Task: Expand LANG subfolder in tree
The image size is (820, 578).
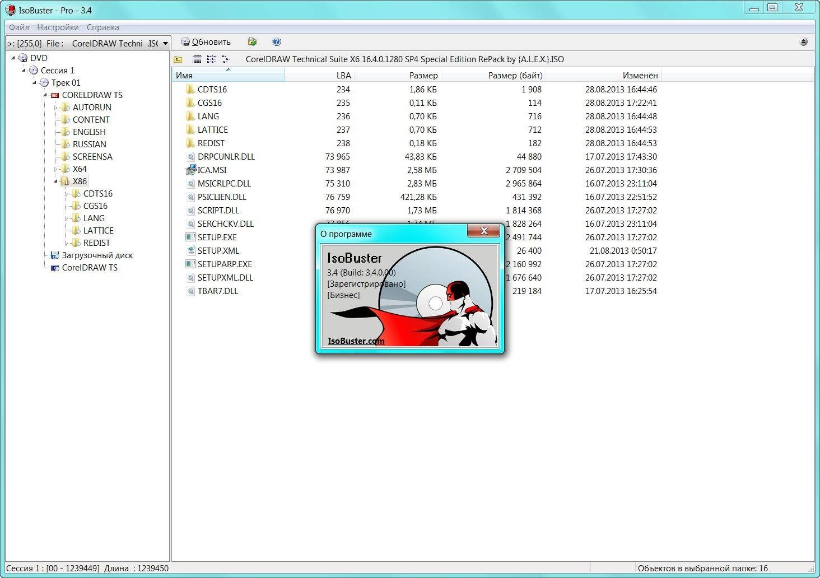Action: pyautogui.click(x=66, y=218)
